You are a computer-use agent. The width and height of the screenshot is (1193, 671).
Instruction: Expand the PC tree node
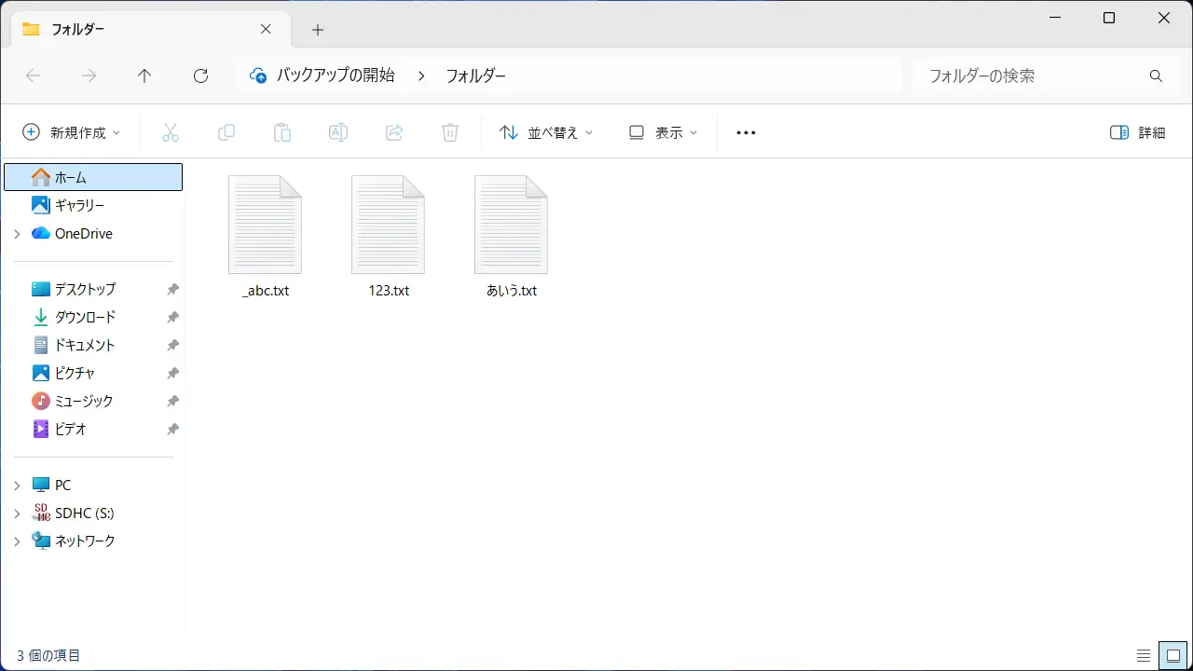[x=17, y=486]
